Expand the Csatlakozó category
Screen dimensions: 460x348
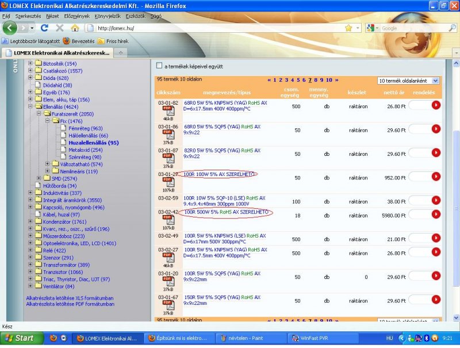coord(30,70)
